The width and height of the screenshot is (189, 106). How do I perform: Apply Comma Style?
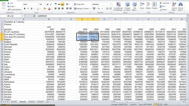click(102, 9)
